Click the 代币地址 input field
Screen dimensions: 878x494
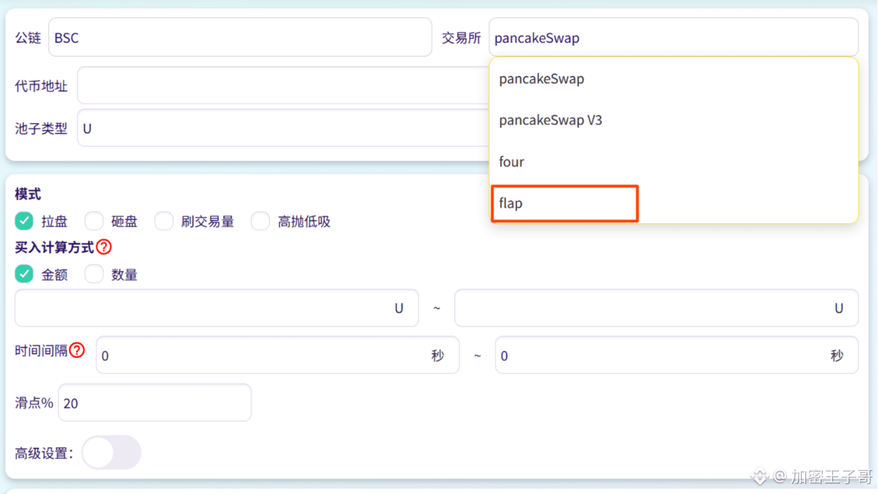coord(283,86)
